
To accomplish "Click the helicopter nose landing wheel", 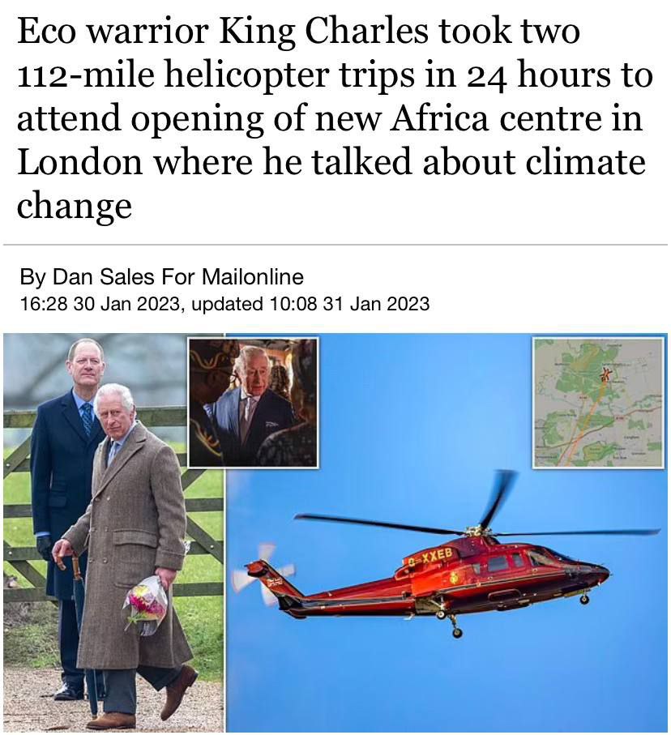I will (x=584, y=599).
